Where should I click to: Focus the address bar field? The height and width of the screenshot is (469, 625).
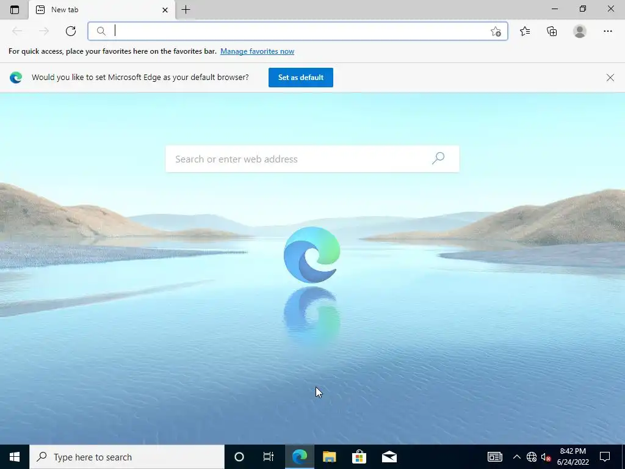coord(297,31)
